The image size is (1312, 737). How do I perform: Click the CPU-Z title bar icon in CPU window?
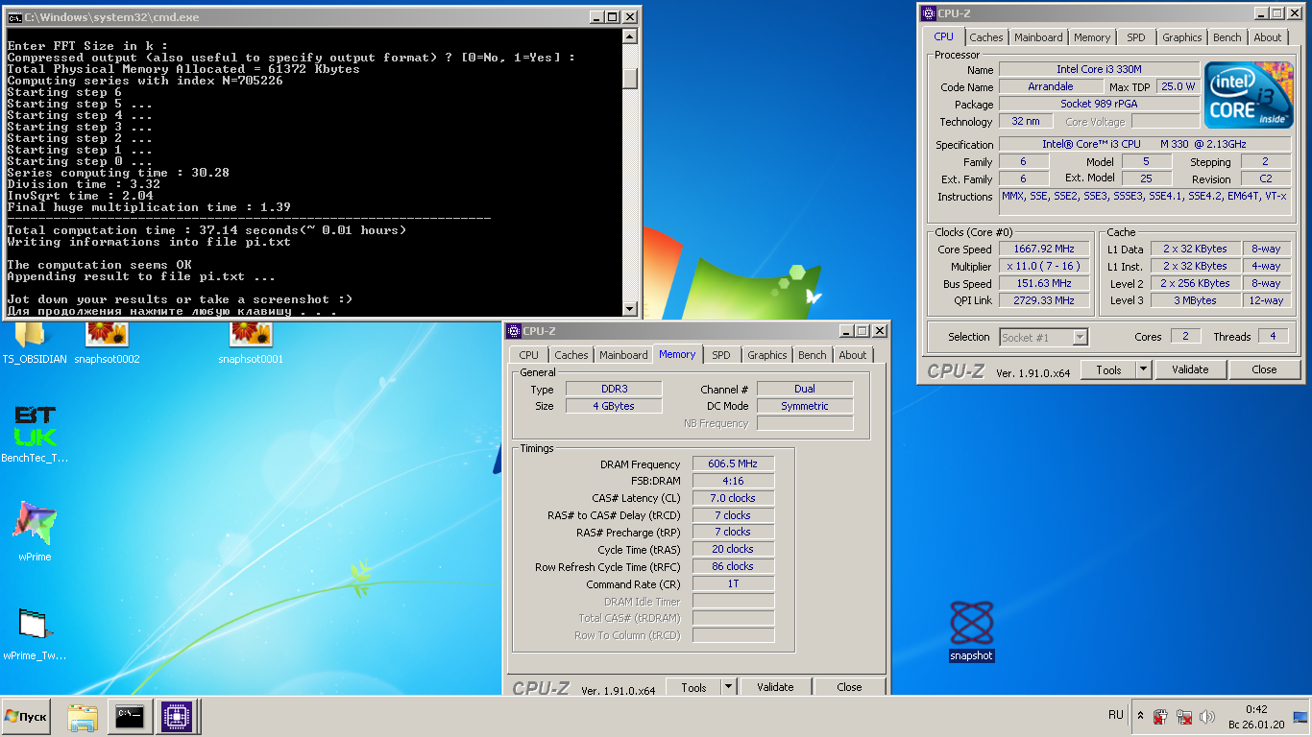[929, 13]
